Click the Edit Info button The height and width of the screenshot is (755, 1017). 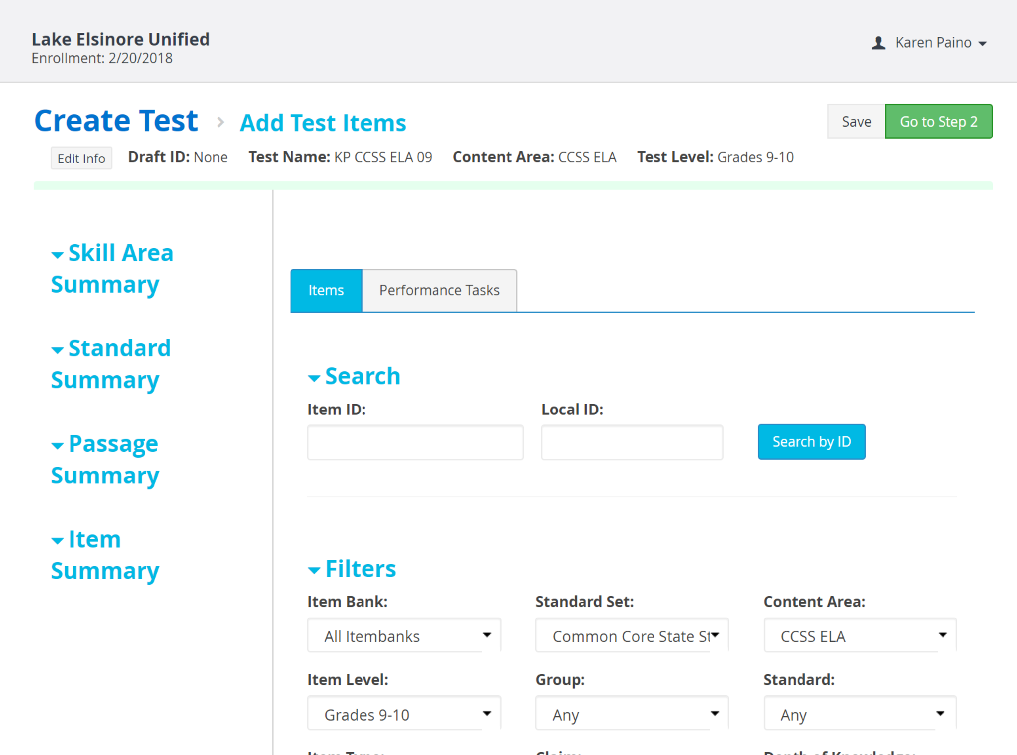click(x=81, y=158)
